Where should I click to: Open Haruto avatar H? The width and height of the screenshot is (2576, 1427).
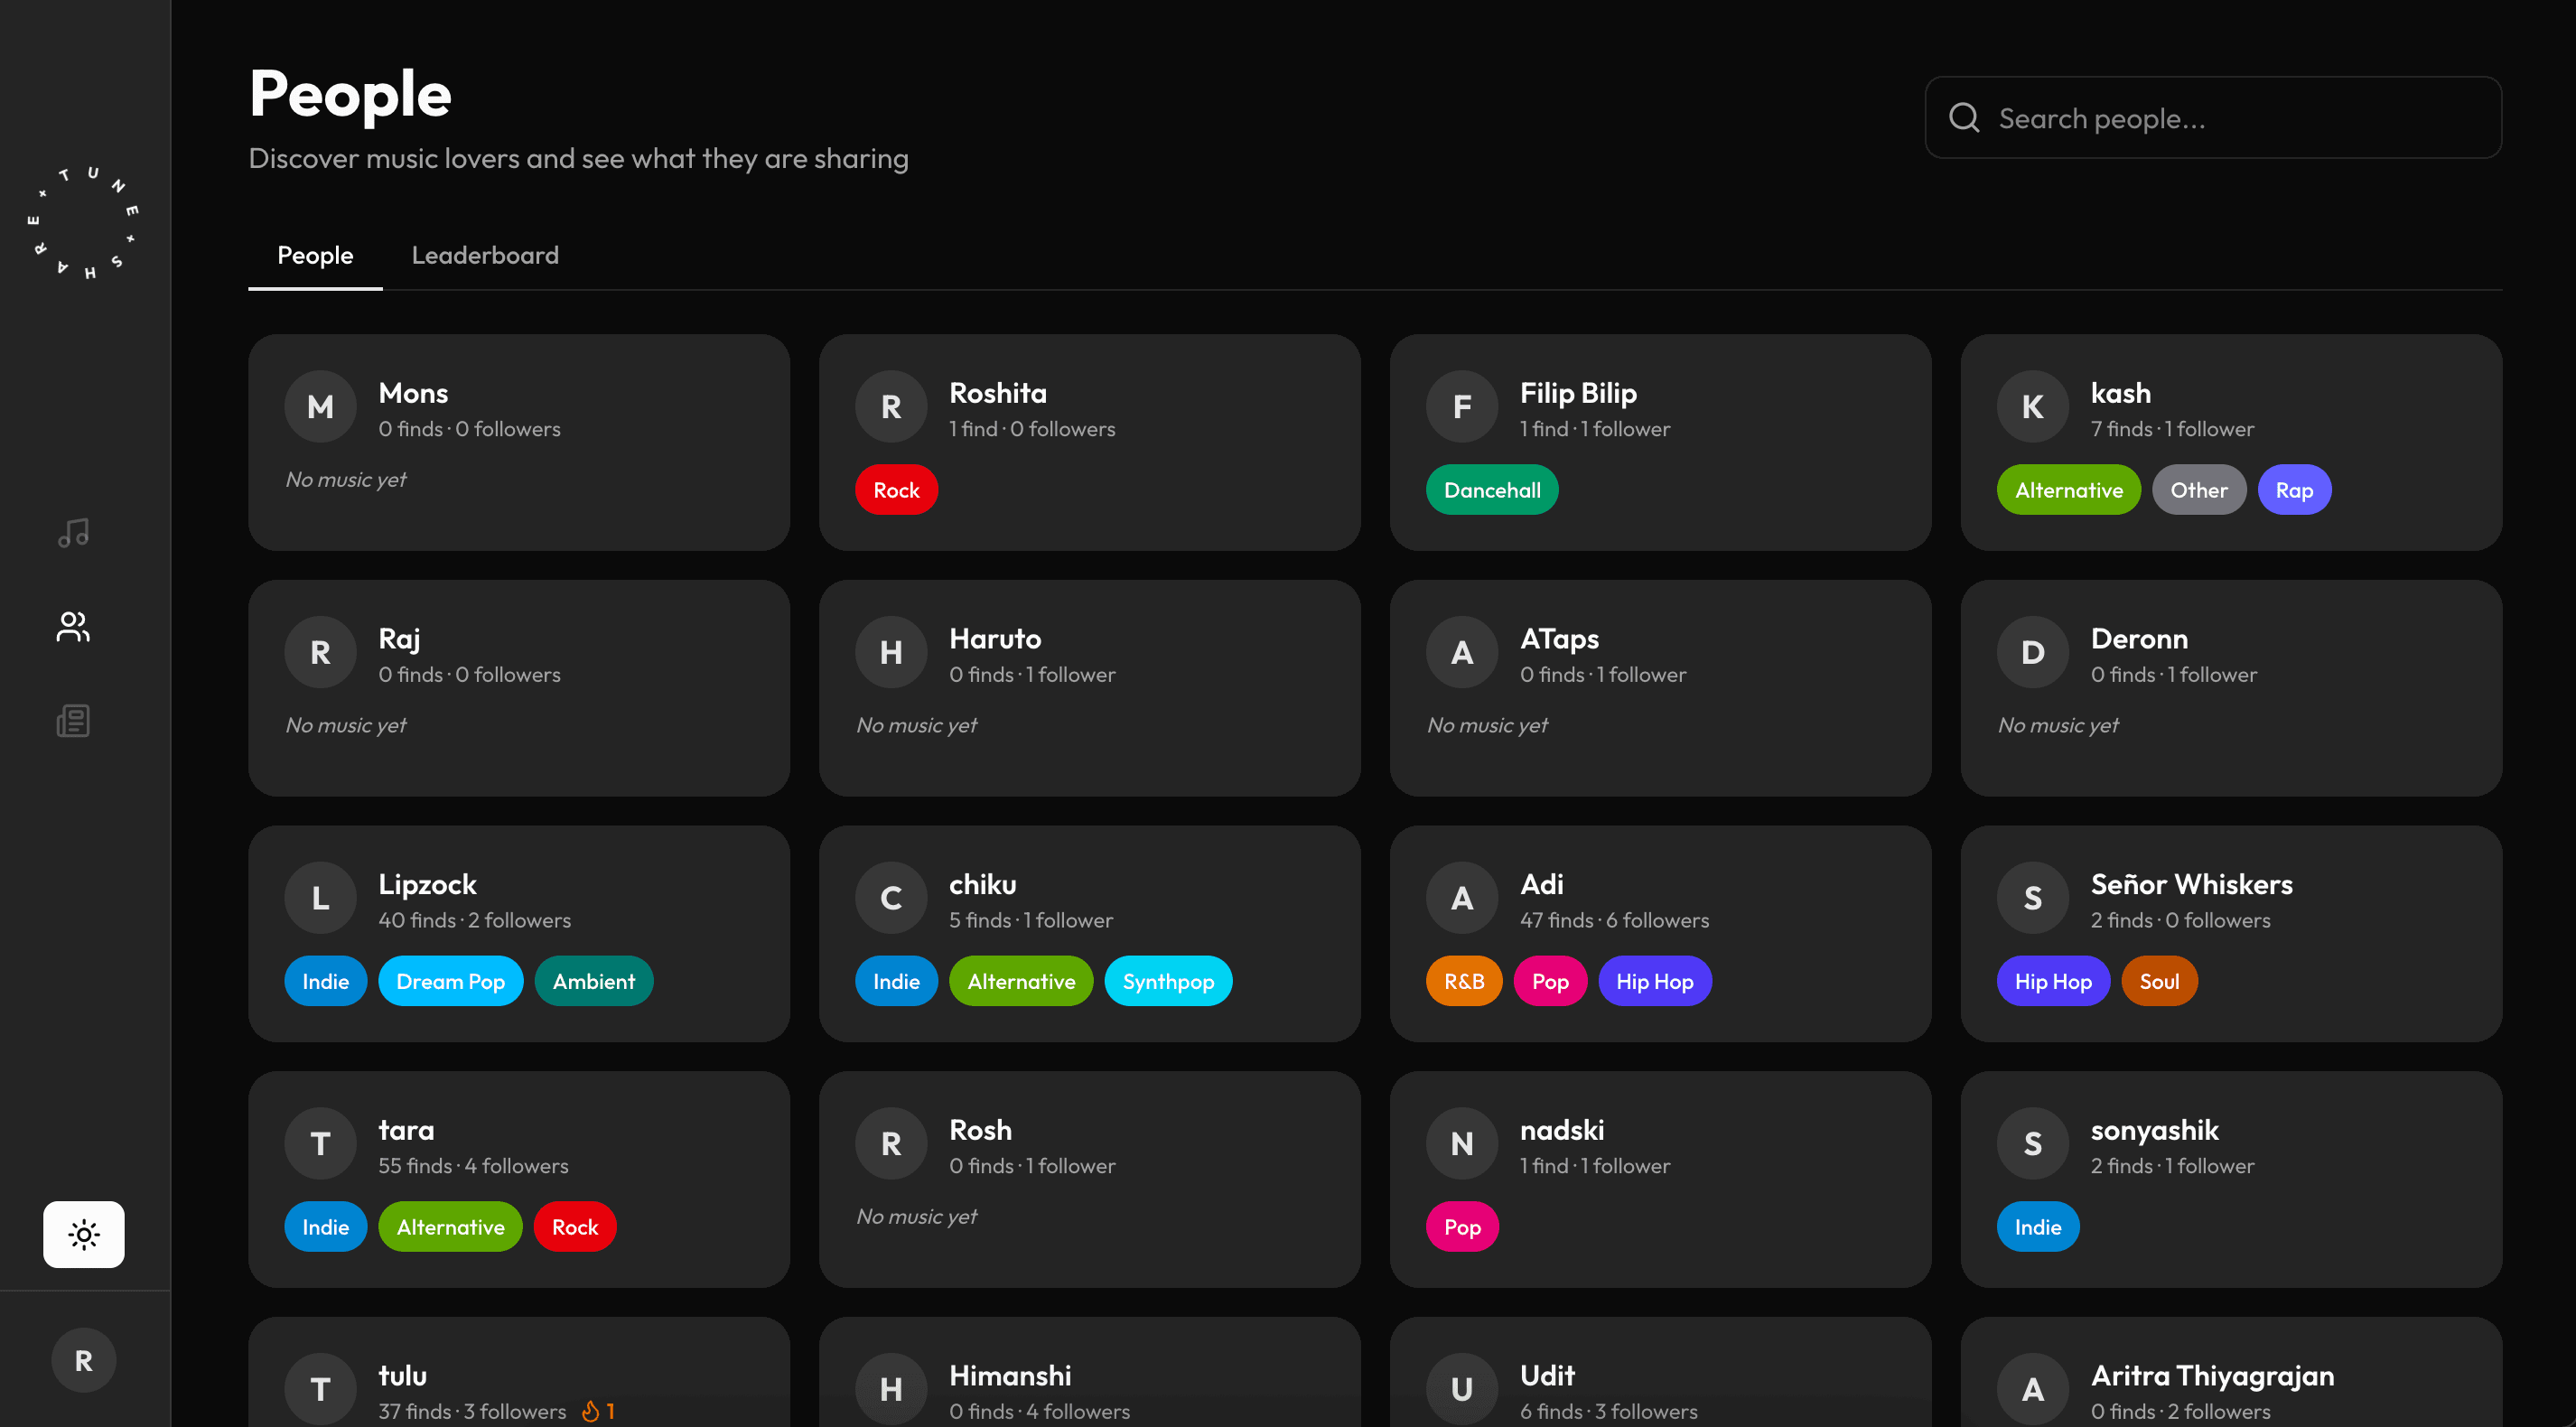(891, 652)
